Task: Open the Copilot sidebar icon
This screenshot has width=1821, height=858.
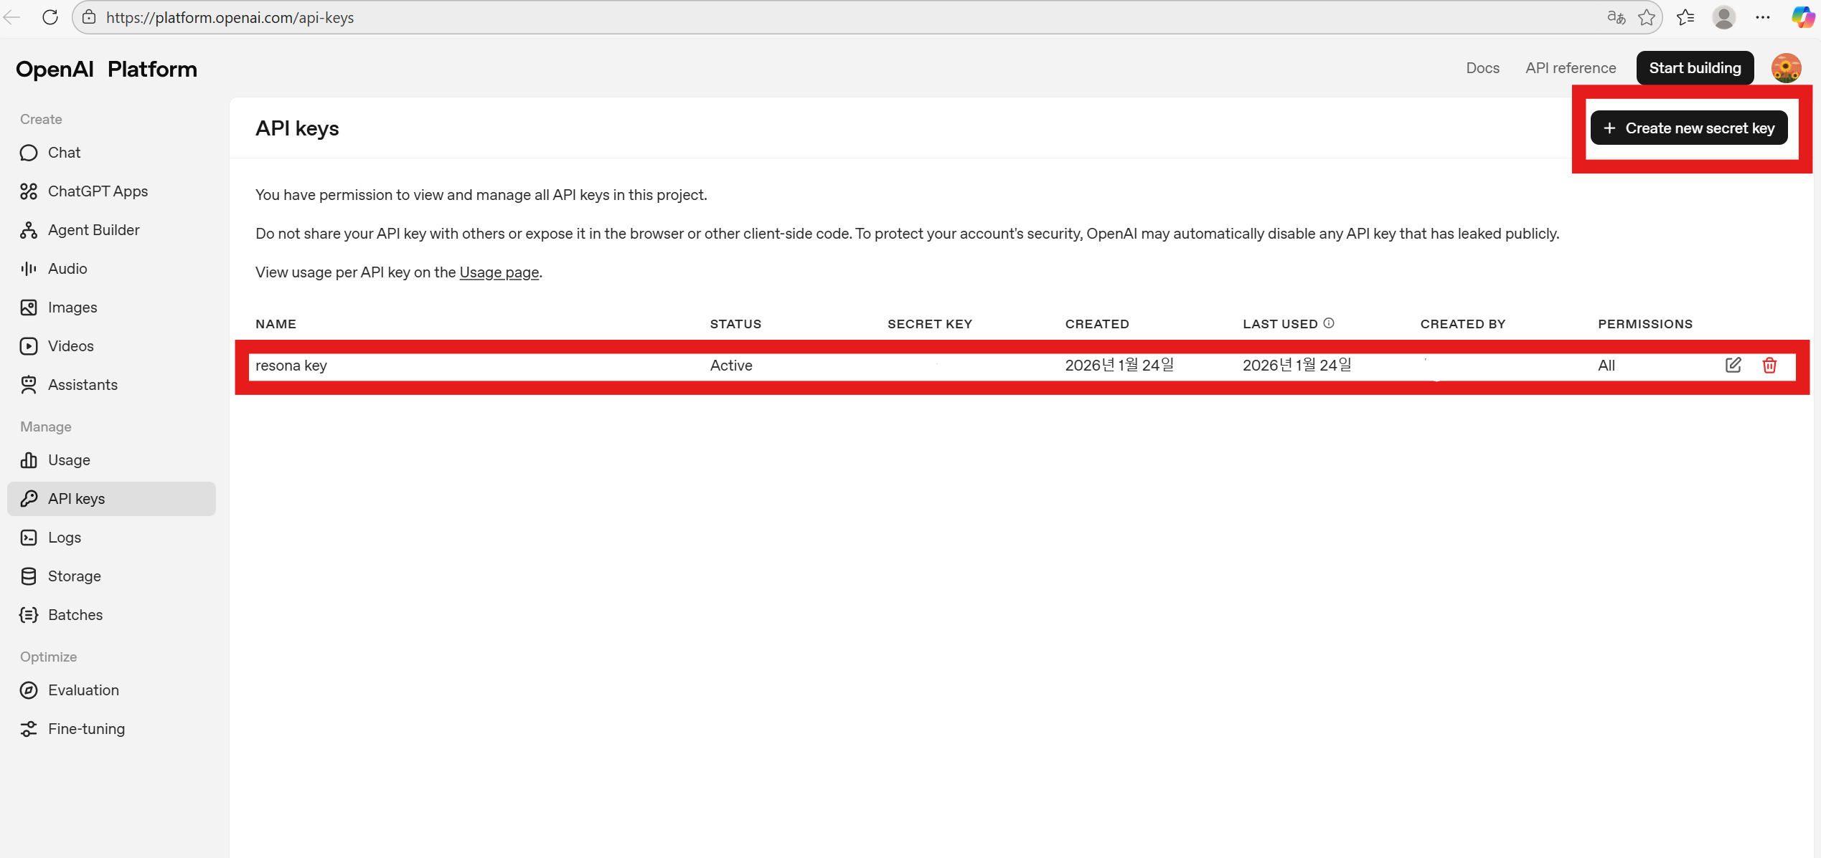Action: (x=1804, y=17)
